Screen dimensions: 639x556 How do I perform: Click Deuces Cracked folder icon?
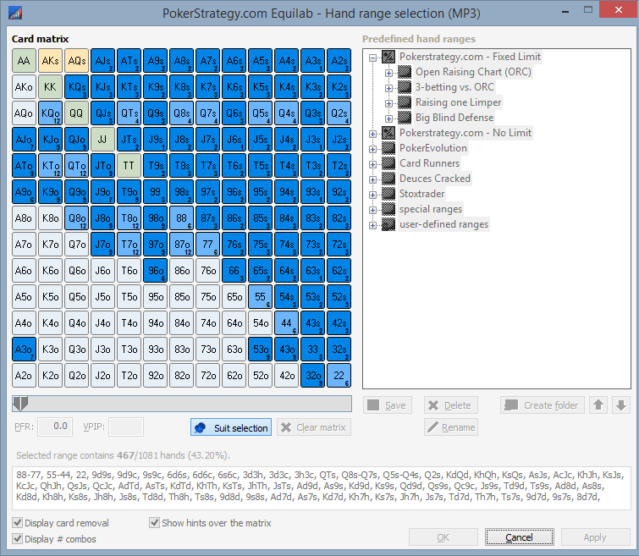[x=388, y=179]
